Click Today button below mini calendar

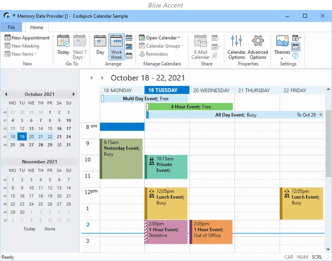(x=30, y=229)
